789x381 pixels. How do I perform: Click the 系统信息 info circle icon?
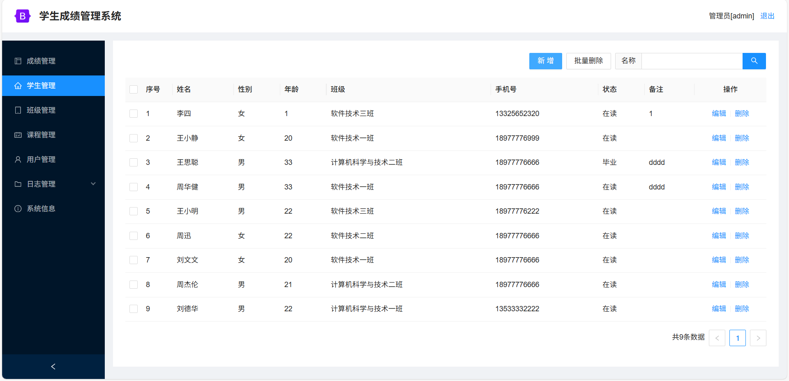click(x=18, y=208)
